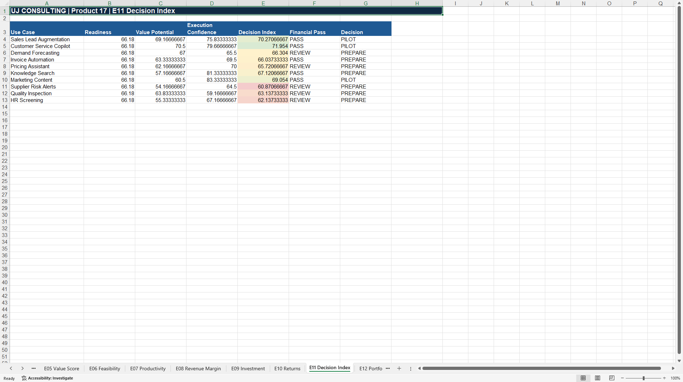Select Decision Index value 60.87066667
This screenshot has height=382, width=683.
(263, 87)
